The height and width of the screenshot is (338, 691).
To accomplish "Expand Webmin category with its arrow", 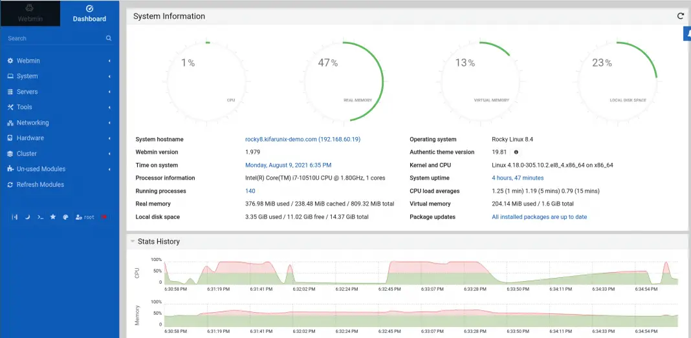I will click(x=109, y=61).
